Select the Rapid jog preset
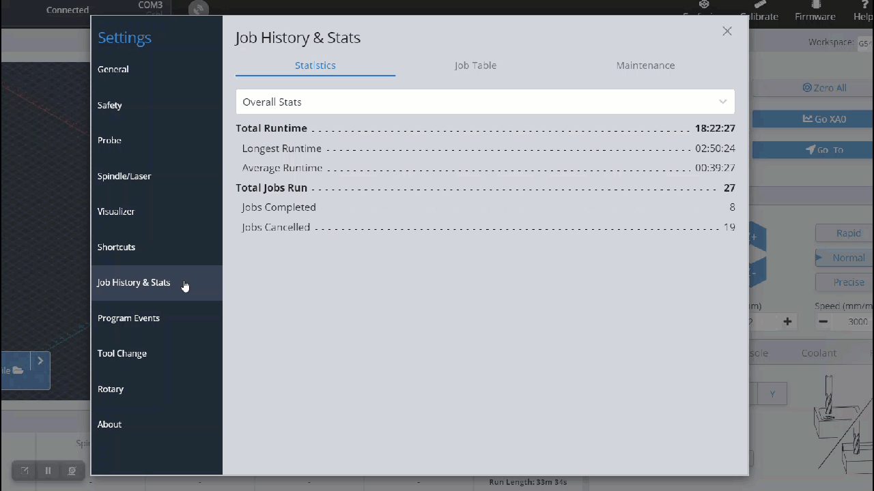Viewport: 874px width, 491px height. [x=845, y=233]
